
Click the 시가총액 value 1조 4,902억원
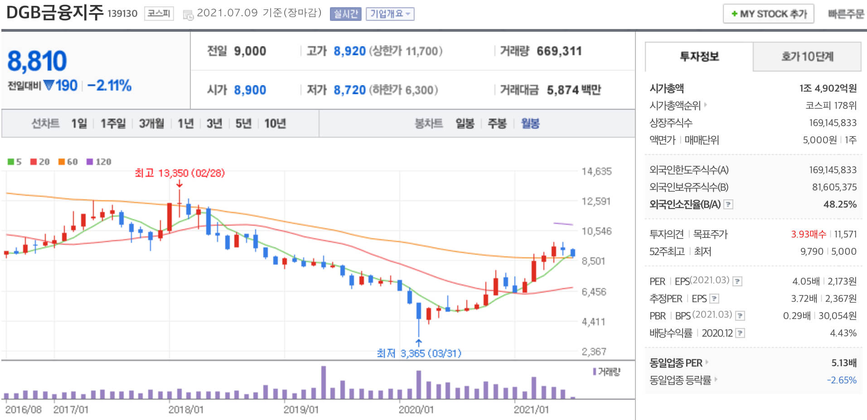828,88
